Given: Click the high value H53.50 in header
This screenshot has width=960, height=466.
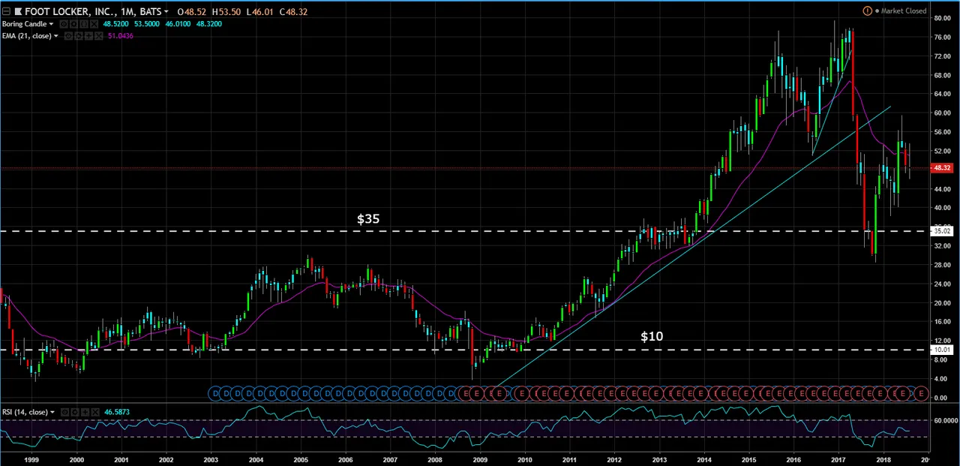Looking at the screenshot, I should [226, 12].
